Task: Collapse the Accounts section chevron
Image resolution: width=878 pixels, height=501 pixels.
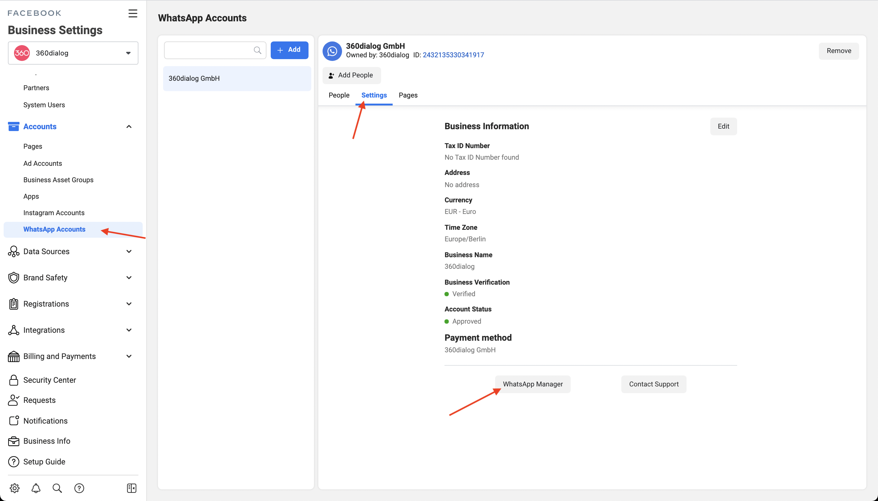Action: pos(129,127)
